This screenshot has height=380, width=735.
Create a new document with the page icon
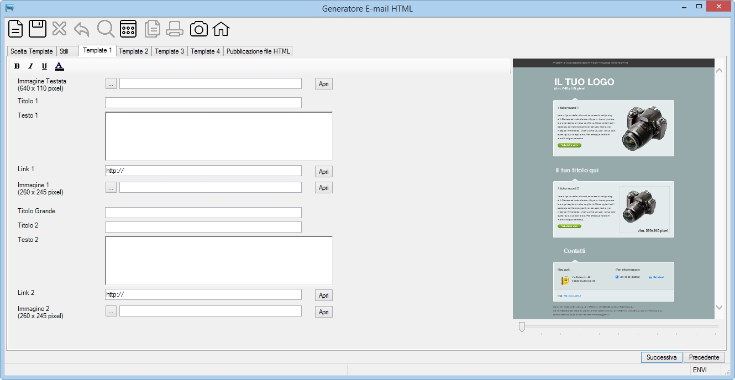pyautogui.click(x=15, y=29)
